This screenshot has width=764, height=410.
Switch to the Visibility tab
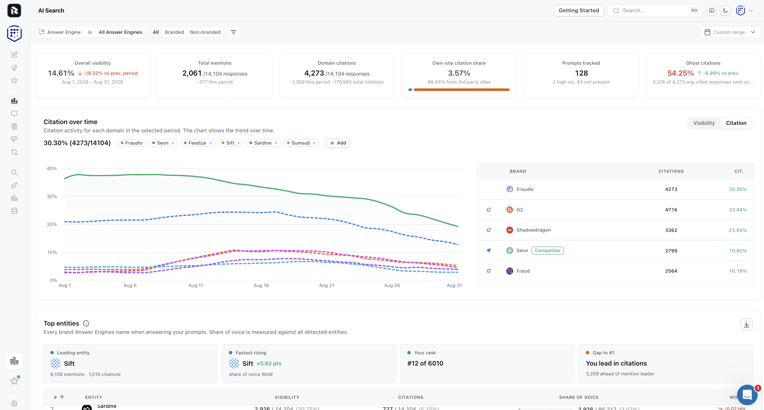704,123
